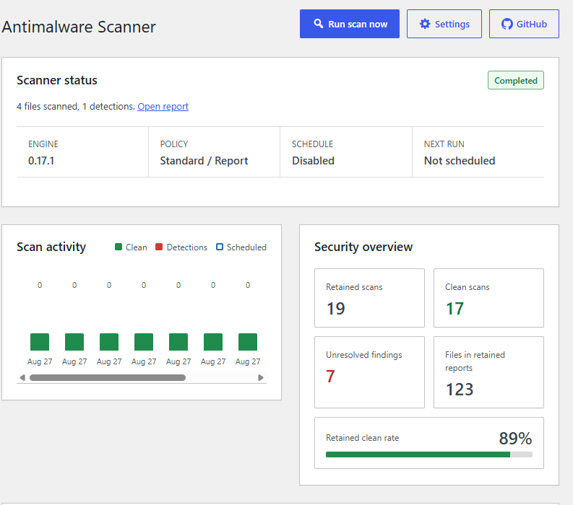Open the scan report link
The image size is (573, 505).
pos(163,107)
